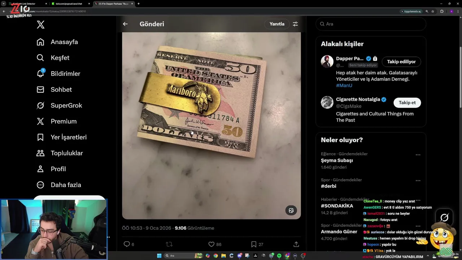This screenshot has height=260, width=462.
Task: Click the Yanıtla button
Action: tap(277, 24)
